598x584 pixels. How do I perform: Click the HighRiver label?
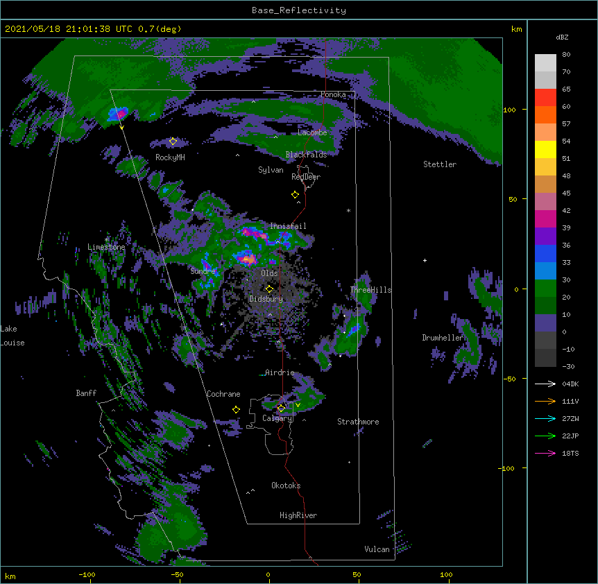tap(298, 515)
